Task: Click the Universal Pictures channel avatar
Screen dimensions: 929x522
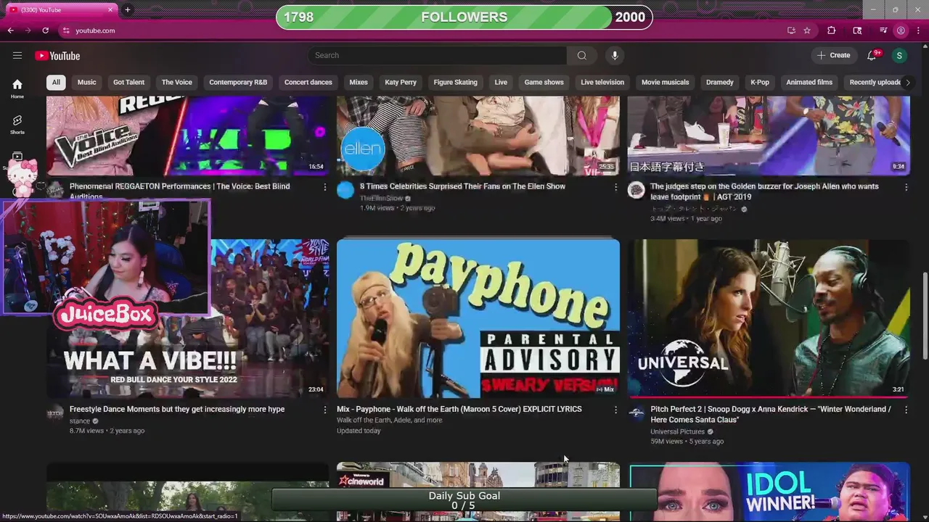Action: pos(636,413)
